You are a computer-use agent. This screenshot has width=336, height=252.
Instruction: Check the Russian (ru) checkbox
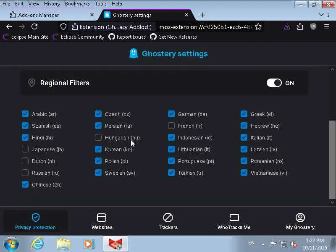pyautogui.click(x=25, y=173)
